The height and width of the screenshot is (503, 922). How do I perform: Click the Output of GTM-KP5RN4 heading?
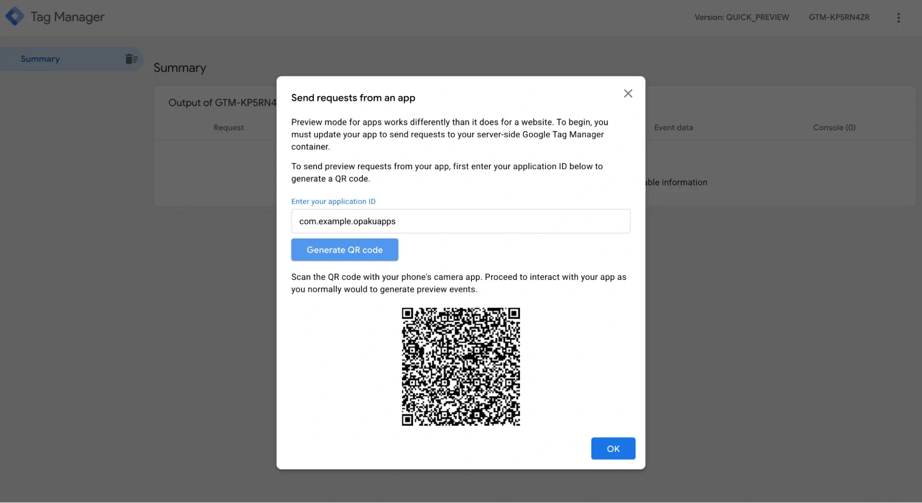pyautogui.click(x=222, y=103)
